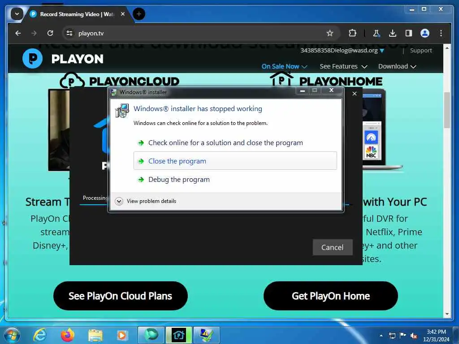Switch to Windows installer taskbar item
Image resolution: width=459 pixels, height=344 pixels.
(x=206, y=335)
